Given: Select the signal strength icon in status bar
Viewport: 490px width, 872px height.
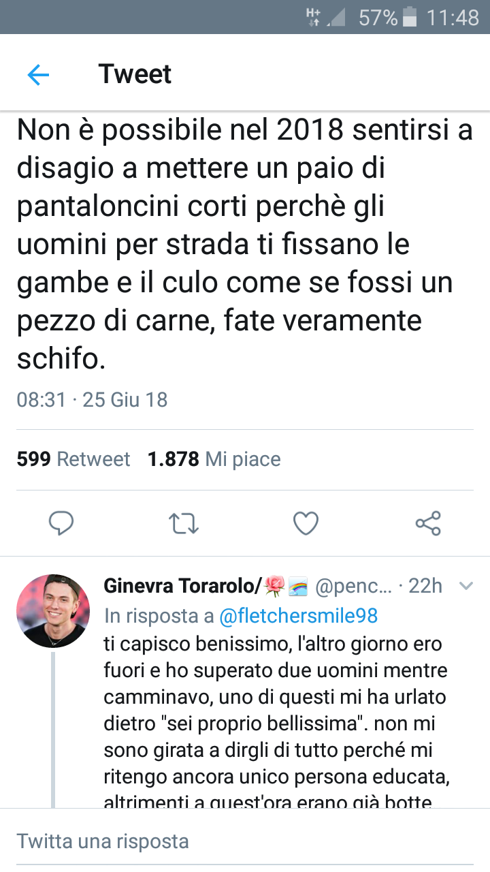Looking at the screenshot, I should (338, 18).
